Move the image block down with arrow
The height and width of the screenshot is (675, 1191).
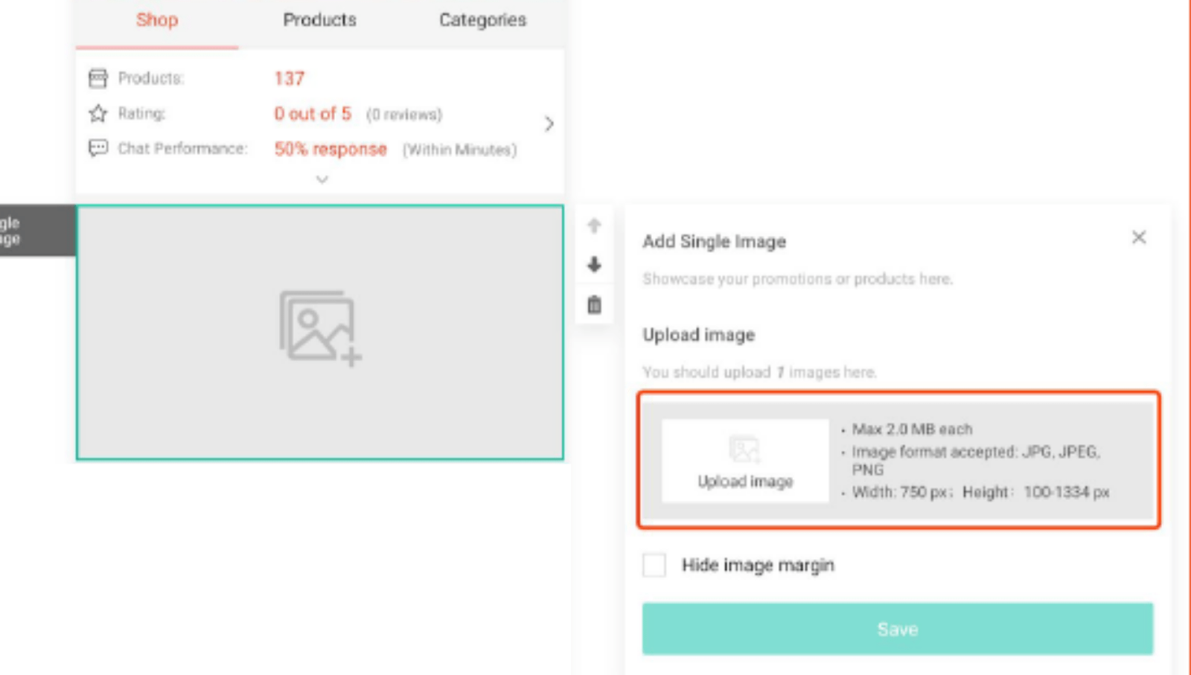pyautogui.click(x=594, y=264)
